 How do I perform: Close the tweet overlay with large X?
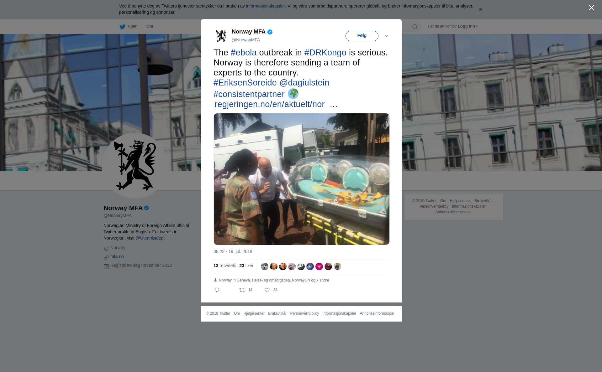pos(591,8)
